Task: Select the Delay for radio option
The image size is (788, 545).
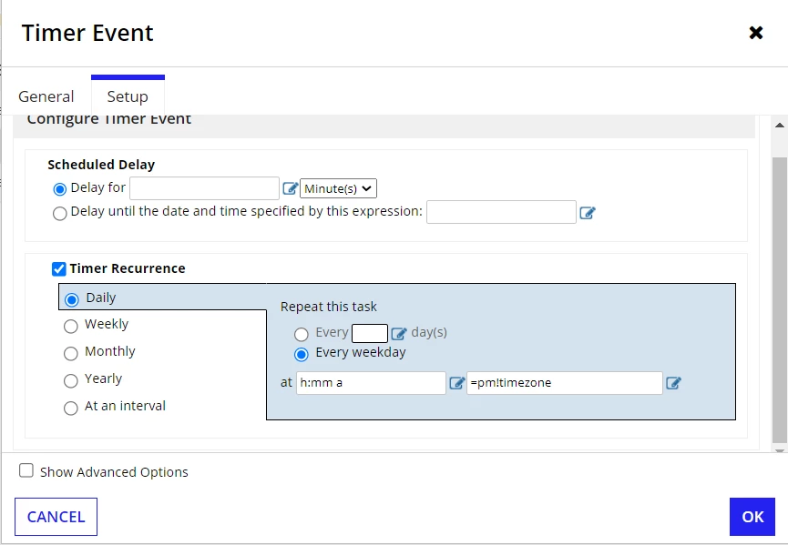Action: [60, 189]
